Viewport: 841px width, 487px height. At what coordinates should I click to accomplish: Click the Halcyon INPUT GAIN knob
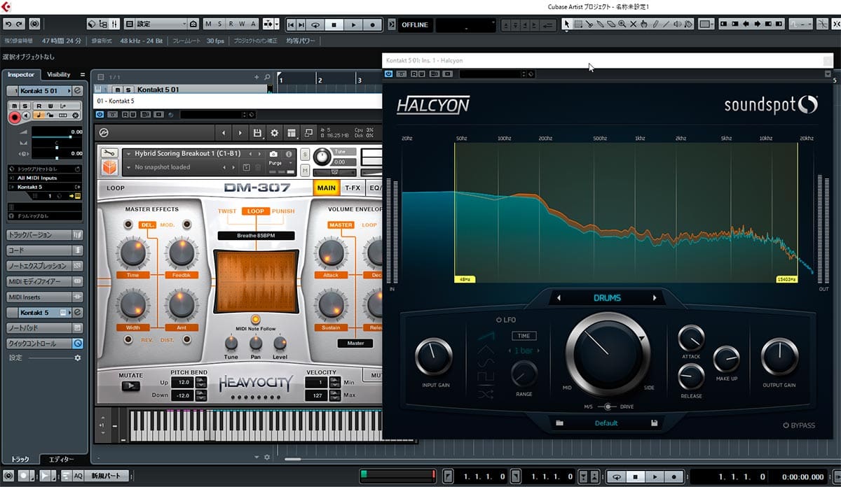(435, 357)
